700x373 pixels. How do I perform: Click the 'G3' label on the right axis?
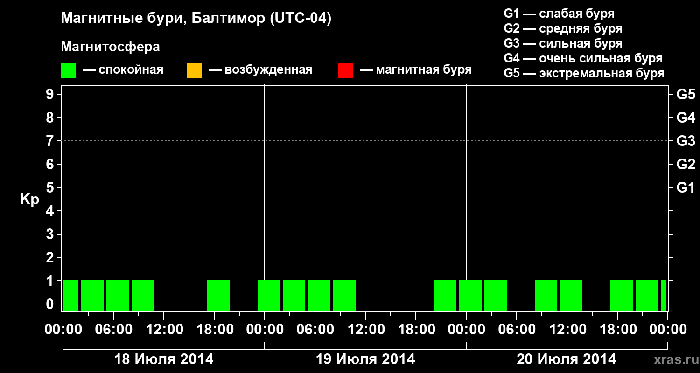click(686, 141)
